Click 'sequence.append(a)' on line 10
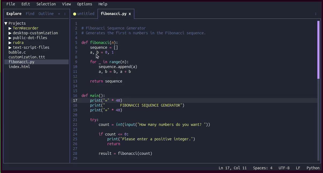 118,67
